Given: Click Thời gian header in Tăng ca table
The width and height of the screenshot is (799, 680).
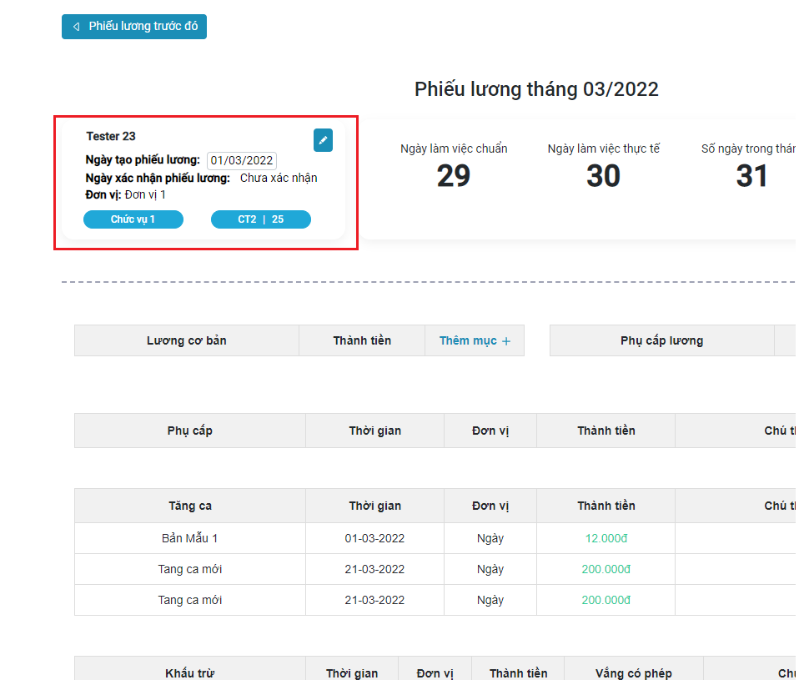Looking at the screenshot, I should [375, 506].
